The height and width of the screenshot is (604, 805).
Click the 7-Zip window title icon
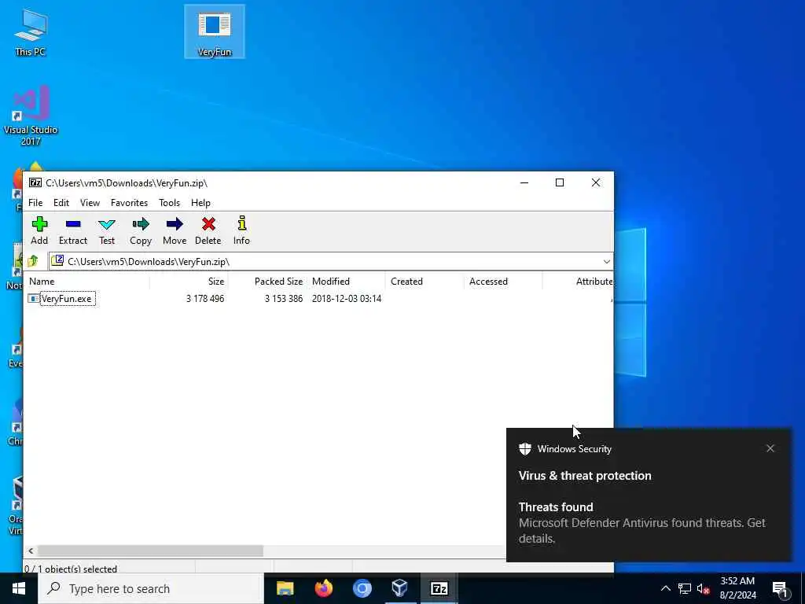point(35,182)
